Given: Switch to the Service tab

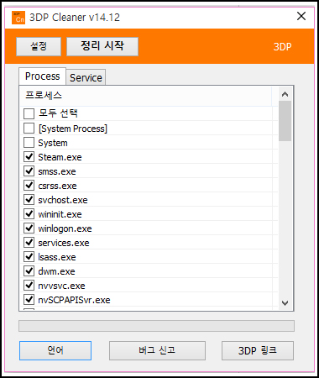Looking at the screenshot, I should (x=86, y=77).
